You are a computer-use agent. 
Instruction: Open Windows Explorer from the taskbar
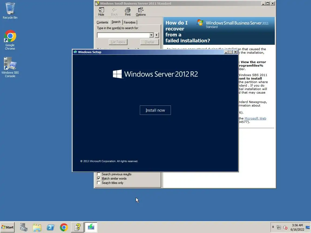point(37,227)
